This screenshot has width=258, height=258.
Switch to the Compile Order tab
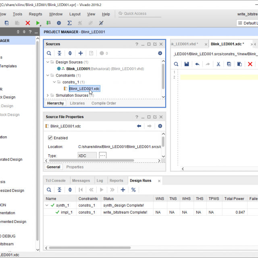[104, 103]
